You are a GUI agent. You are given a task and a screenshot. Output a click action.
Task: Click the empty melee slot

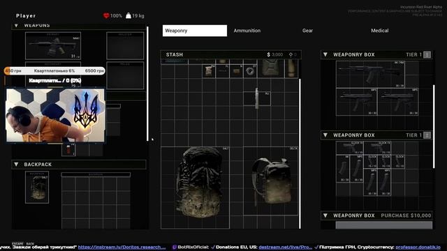125,75
